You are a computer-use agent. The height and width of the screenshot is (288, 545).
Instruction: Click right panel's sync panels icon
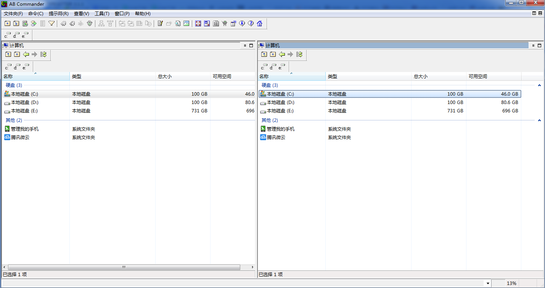(x=299, y=54)
